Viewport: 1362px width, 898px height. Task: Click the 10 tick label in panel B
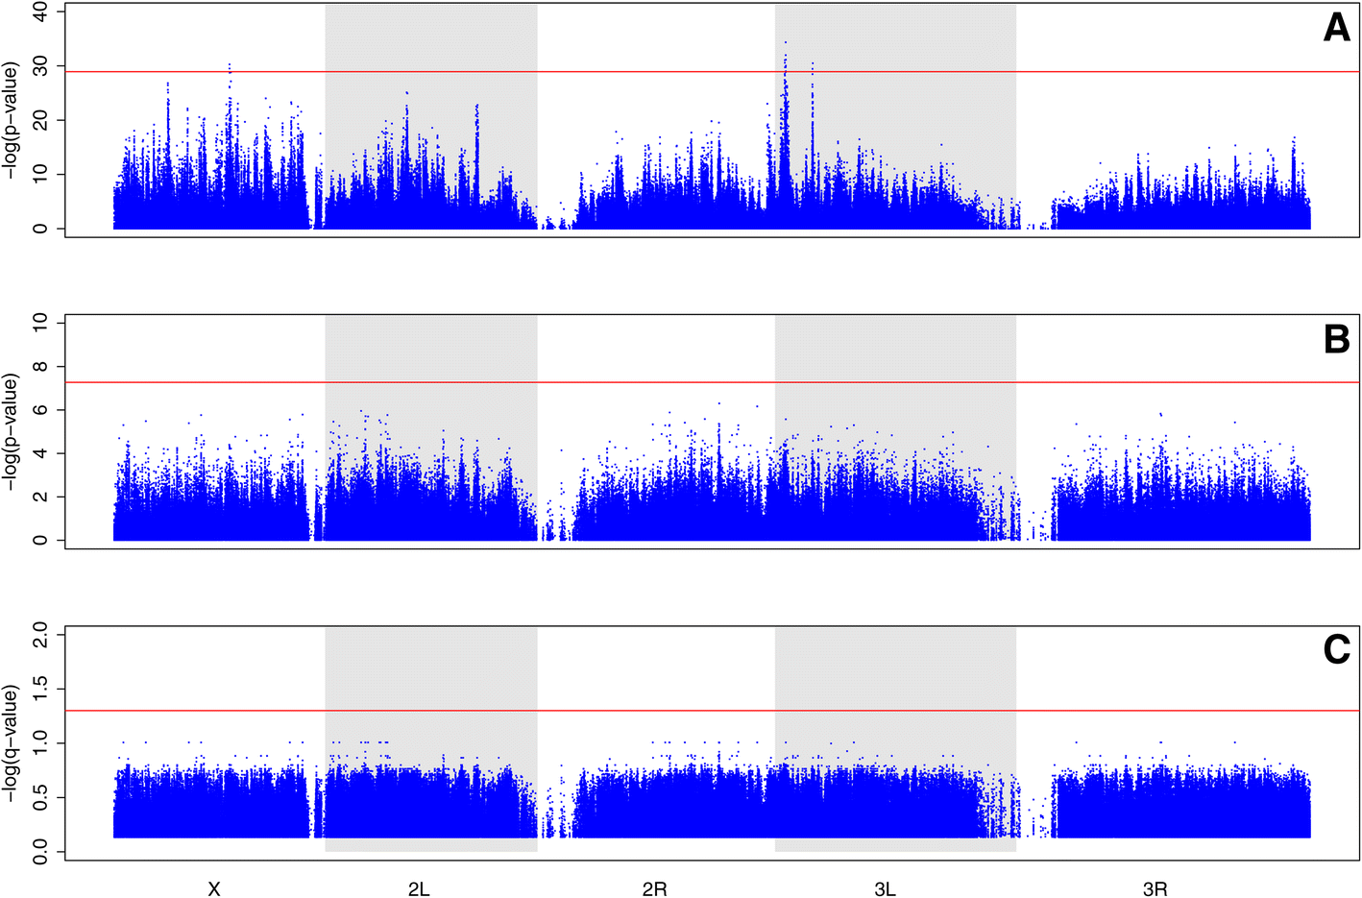click(41, 324)
